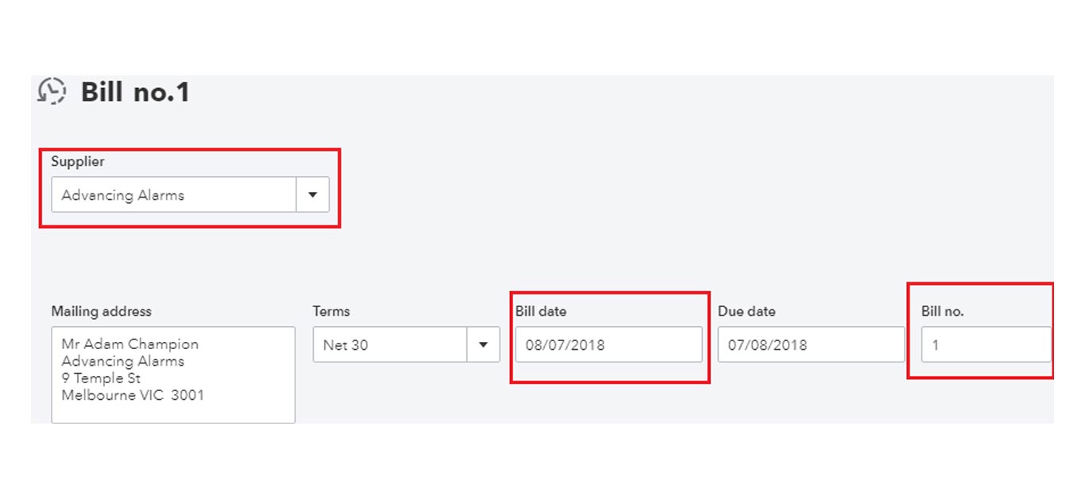Click the Bill date label
This screenshot has width=1085, height=499.
(x=541, y=311)
